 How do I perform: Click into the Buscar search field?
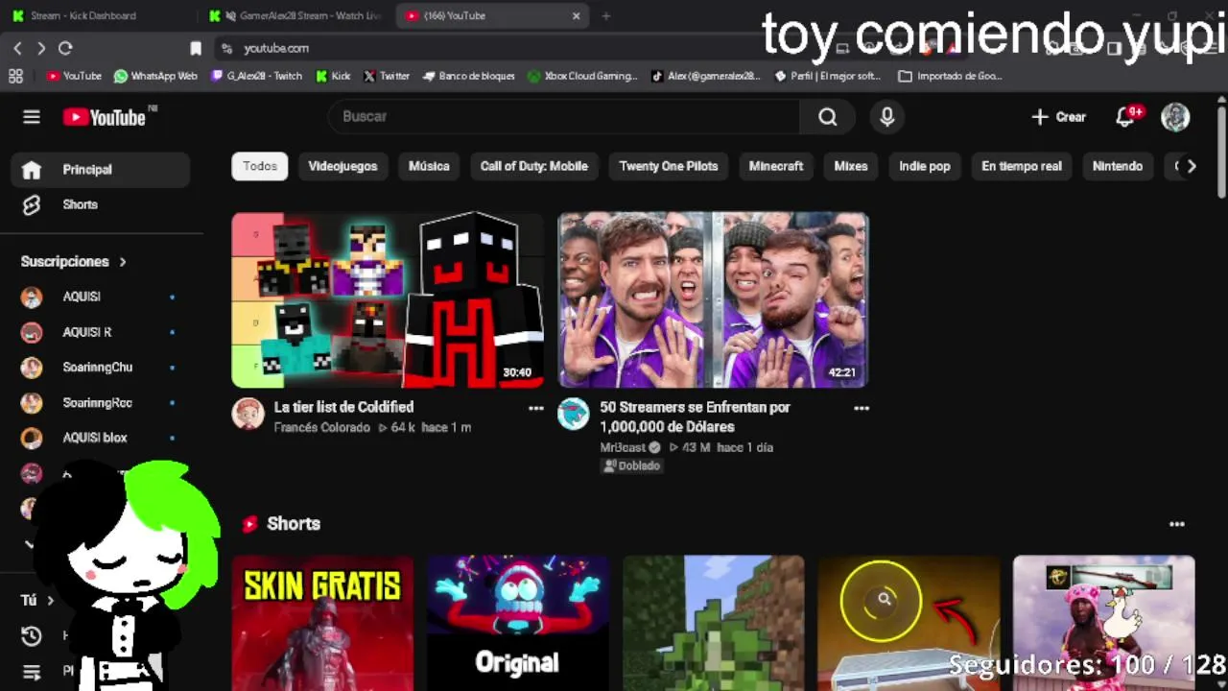coord(565,117)
